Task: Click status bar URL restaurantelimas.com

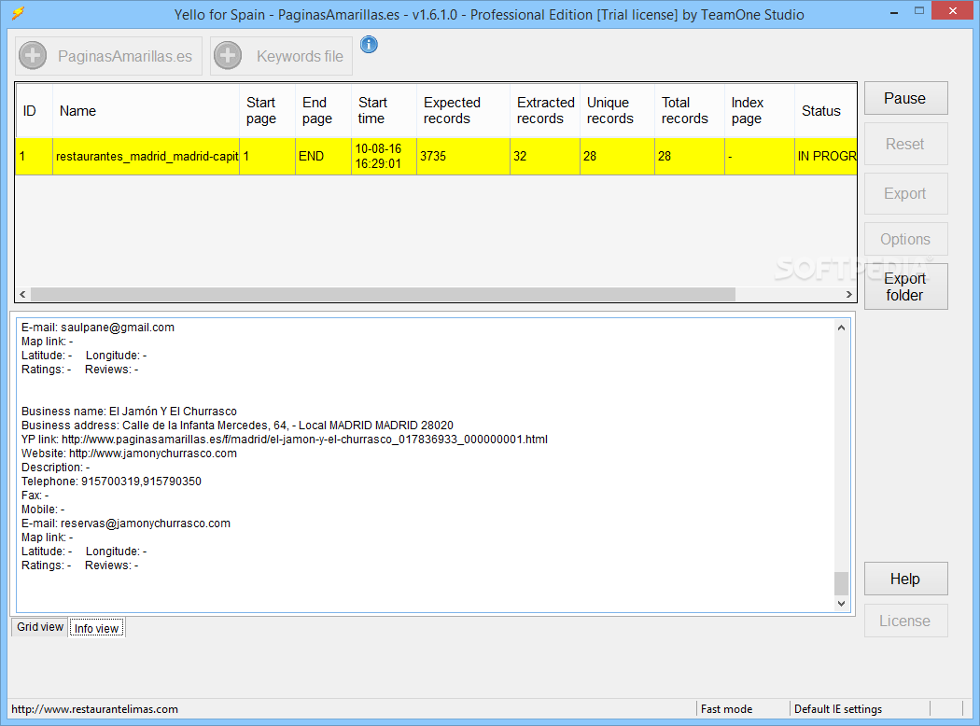Action: coord(95,709)
